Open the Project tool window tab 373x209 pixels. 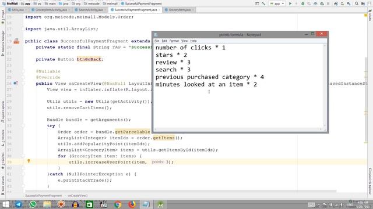pos(2,17)
